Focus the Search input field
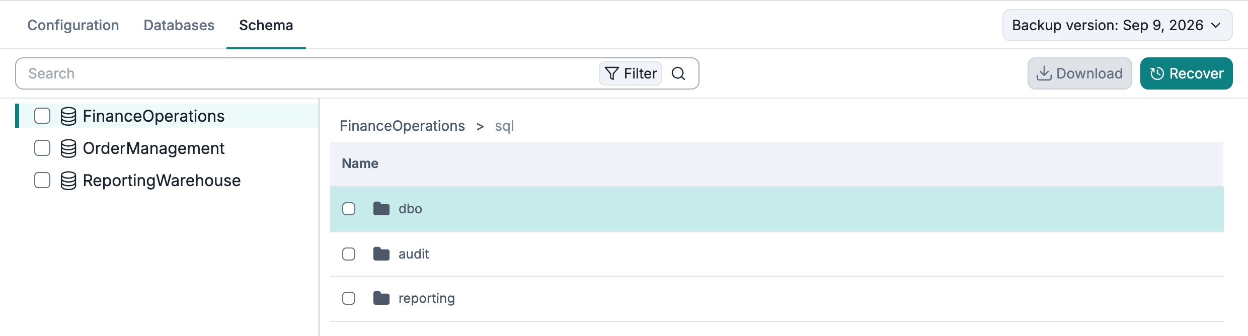The height and width of the screenshot is (336, 1248). (307, 73)
